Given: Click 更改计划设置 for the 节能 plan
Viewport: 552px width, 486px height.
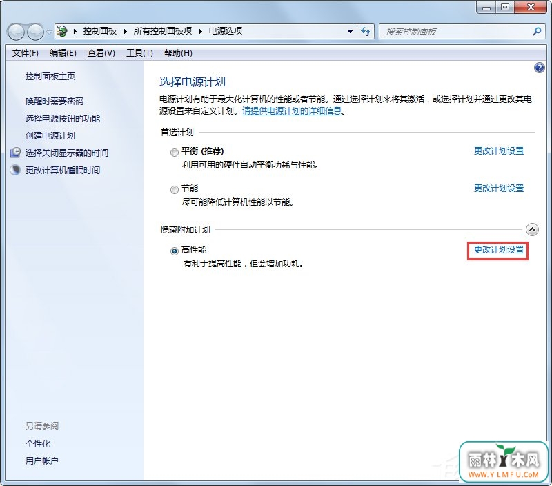Looking at the screenshot, I should (x=499, y=188).
